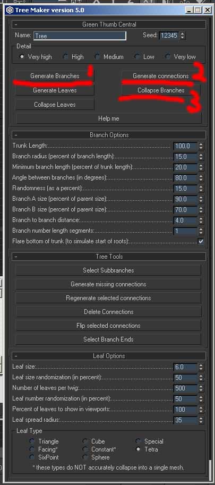The width and height of the screenshot is (215, 485).
Task: Click Flip selected connections button
Action: pos(108,326)
